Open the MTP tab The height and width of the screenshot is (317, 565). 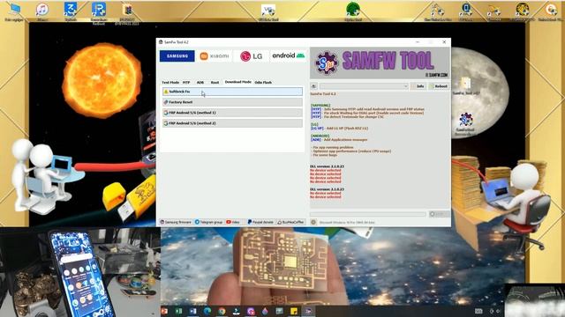[186, 82]
